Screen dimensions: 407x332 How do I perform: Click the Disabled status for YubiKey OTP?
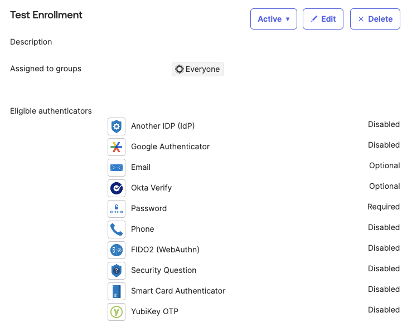[384, 310]
